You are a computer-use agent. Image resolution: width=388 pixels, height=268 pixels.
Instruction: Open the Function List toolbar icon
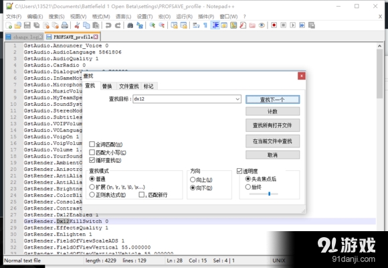click(243, 25)
